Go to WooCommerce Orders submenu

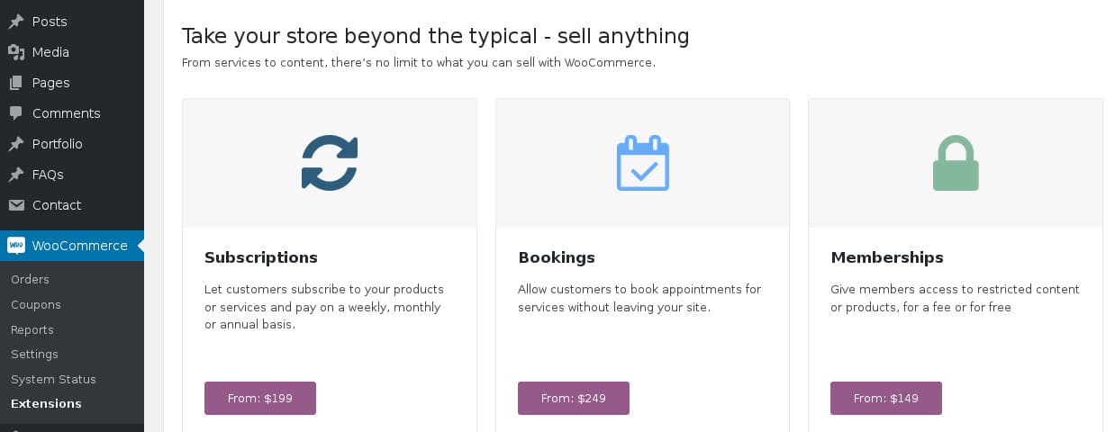[x=30, y=280]
